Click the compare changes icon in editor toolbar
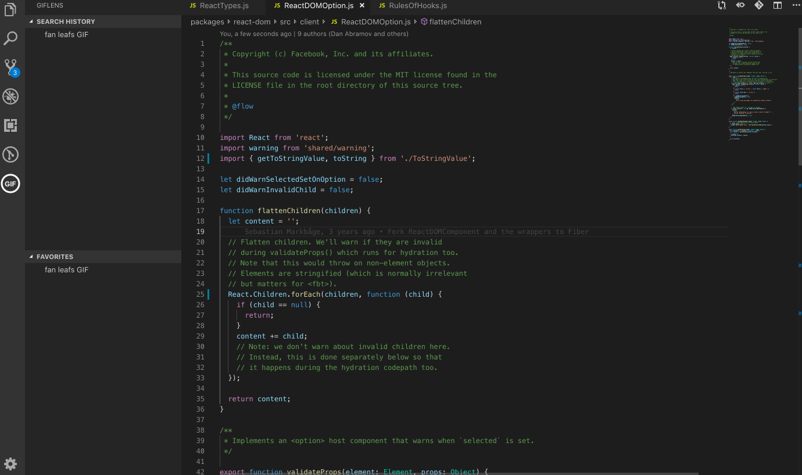 coord(722,5)
